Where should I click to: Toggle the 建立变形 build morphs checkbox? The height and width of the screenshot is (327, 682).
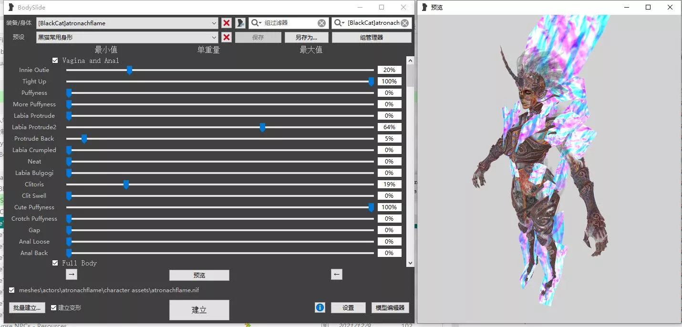(x=54, y=307)
